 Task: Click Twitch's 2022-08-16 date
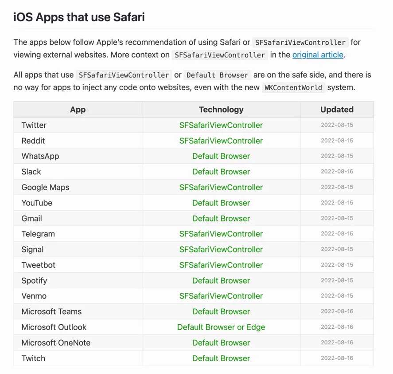click(x=337, y=358)
